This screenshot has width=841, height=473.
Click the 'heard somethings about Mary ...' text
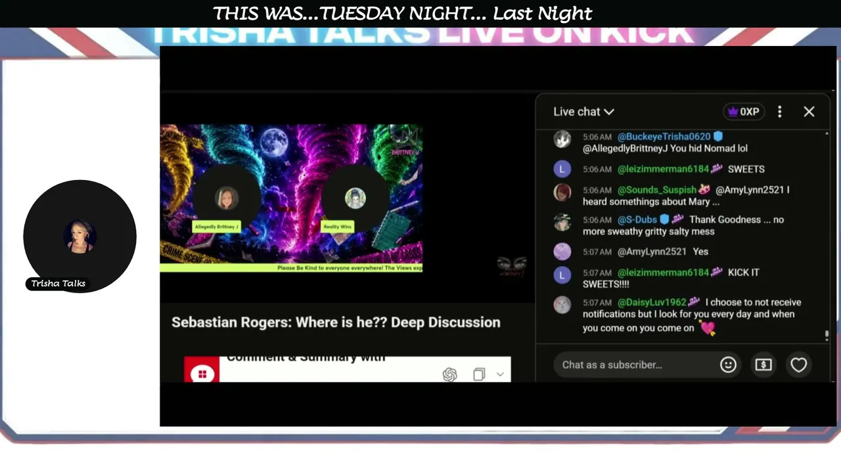click(650, 202)
